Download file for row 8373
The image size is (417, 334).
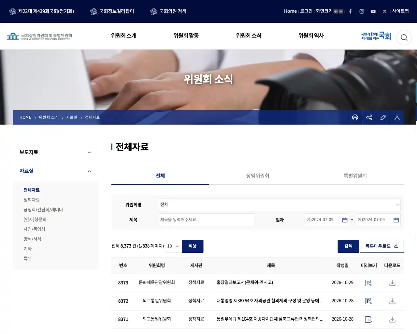coord(392,283)
